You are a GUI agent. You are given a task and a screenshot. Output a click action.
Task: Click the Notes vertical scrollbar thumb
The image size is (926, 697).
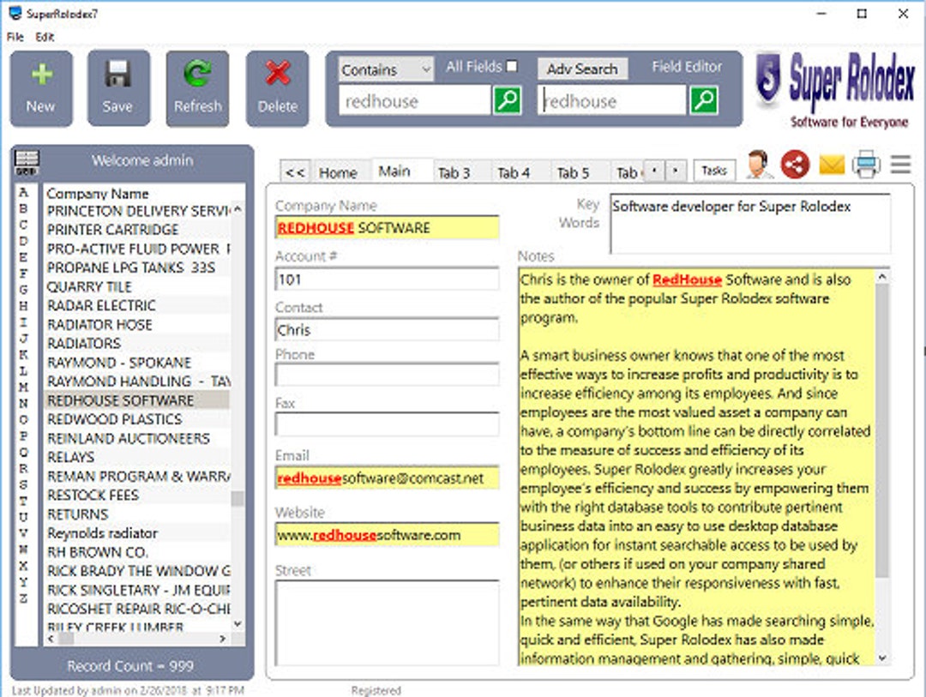[x=881, y=430]
